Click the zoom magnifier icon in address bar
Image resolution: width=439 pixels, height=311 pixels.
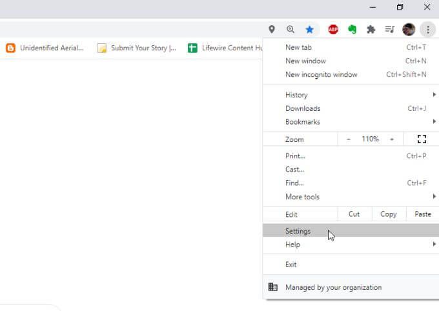[291, 30]
